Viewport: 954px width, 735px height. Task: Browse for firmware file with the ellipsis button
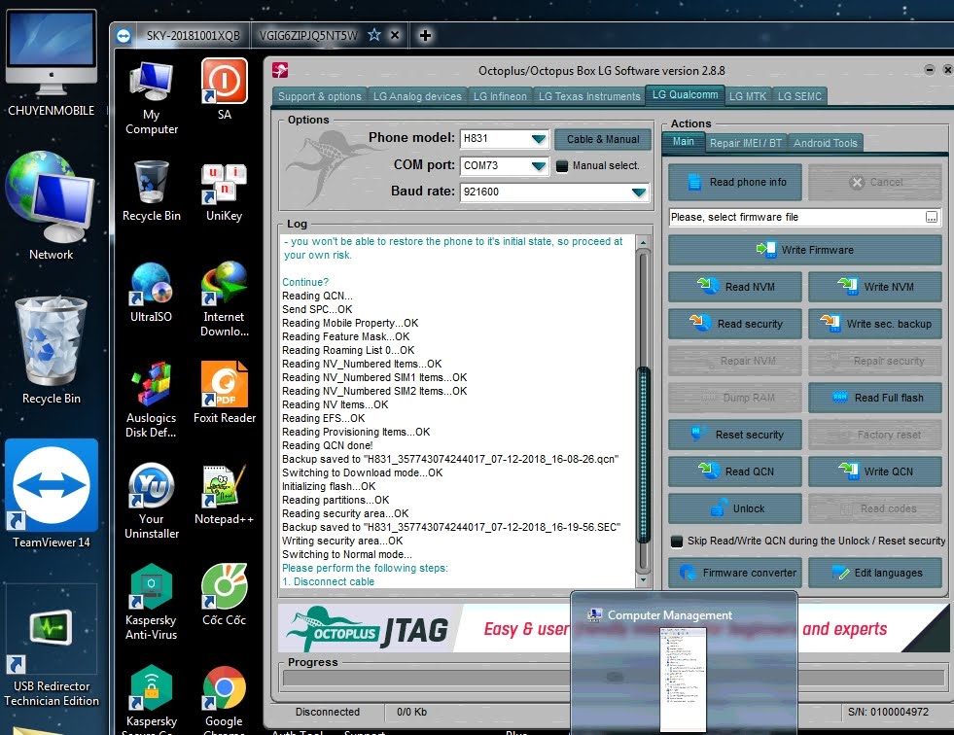click(932, 217)
